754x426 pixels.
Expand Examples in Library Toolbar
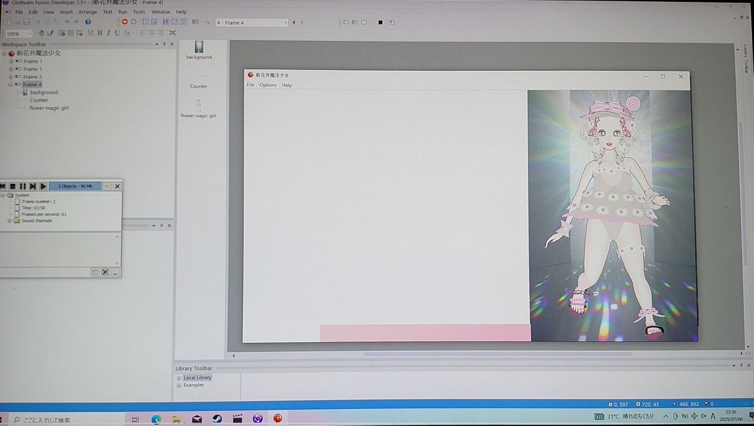(x=179, y=385)
